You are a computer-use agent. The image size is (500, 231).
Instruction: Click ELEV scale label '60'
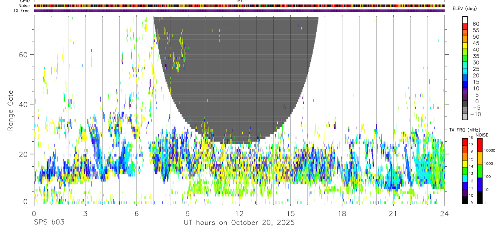[476, 24]
